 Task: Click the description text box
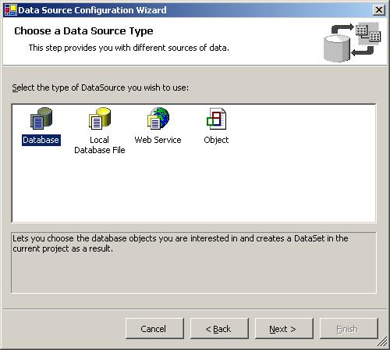pyautogui.click(x=193, y=262)
